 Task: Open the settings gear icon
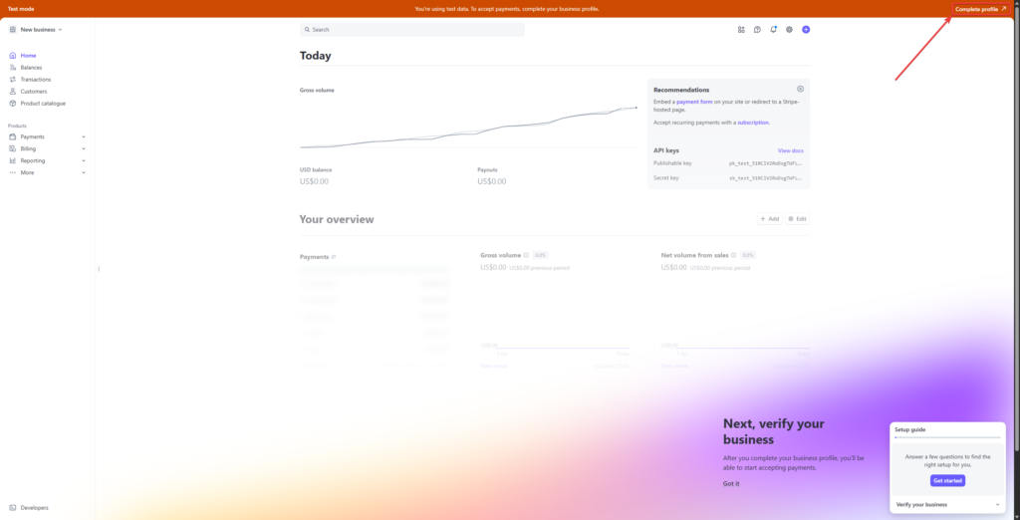point(789,30)
